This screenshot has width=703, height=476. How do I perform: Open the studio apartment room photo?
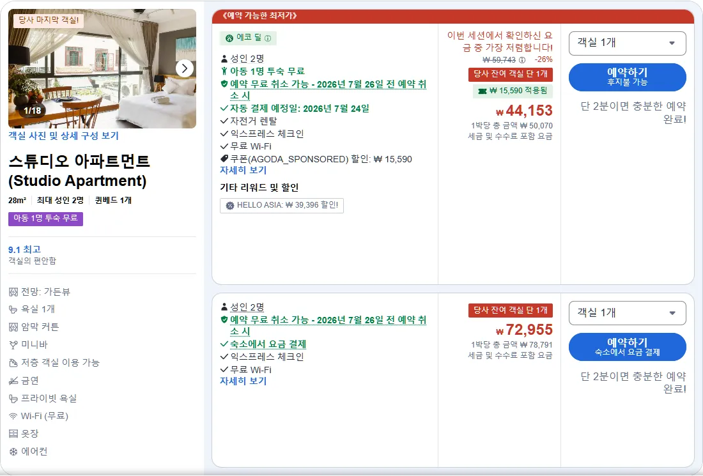102,68
